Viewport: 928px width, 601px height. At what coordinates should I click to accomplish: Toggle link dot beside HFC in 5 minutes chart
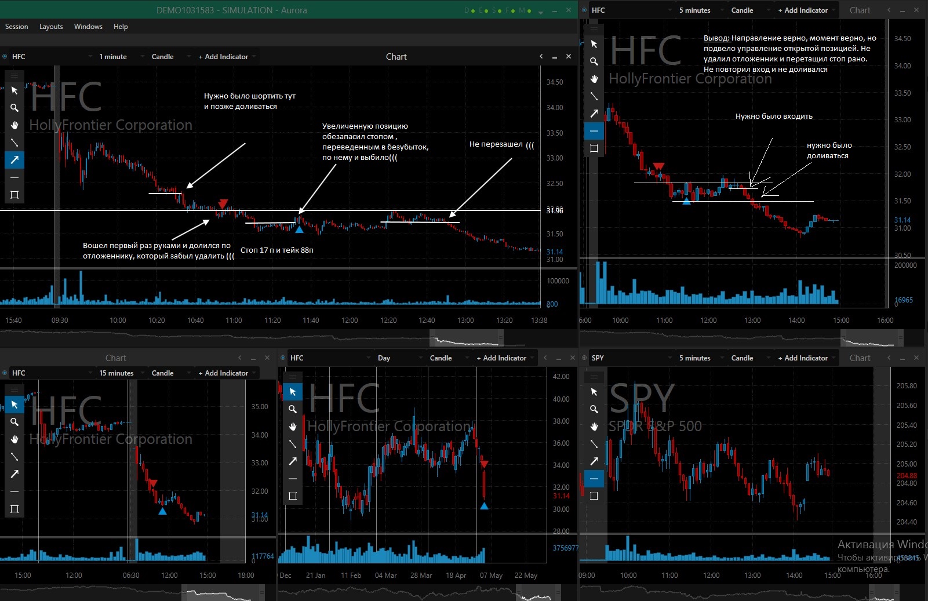click(x=584, y=10)
